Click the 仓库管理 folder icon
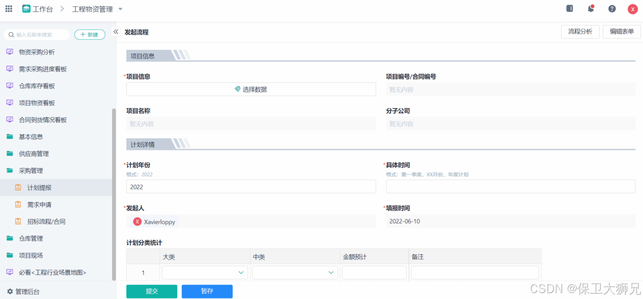The height and width of the screenshot is (299, 643). click(9, 238)
